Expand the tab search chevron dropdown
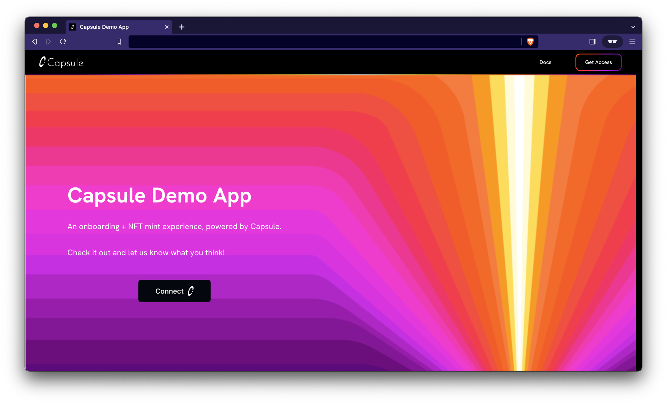667x404 pixels. (633, 27)
